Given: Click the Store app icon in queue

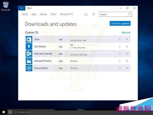Looking at the screenshot, I should 29,39.
